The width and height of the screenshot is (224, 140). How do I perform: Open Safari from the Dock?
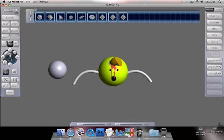click(71, 133)
